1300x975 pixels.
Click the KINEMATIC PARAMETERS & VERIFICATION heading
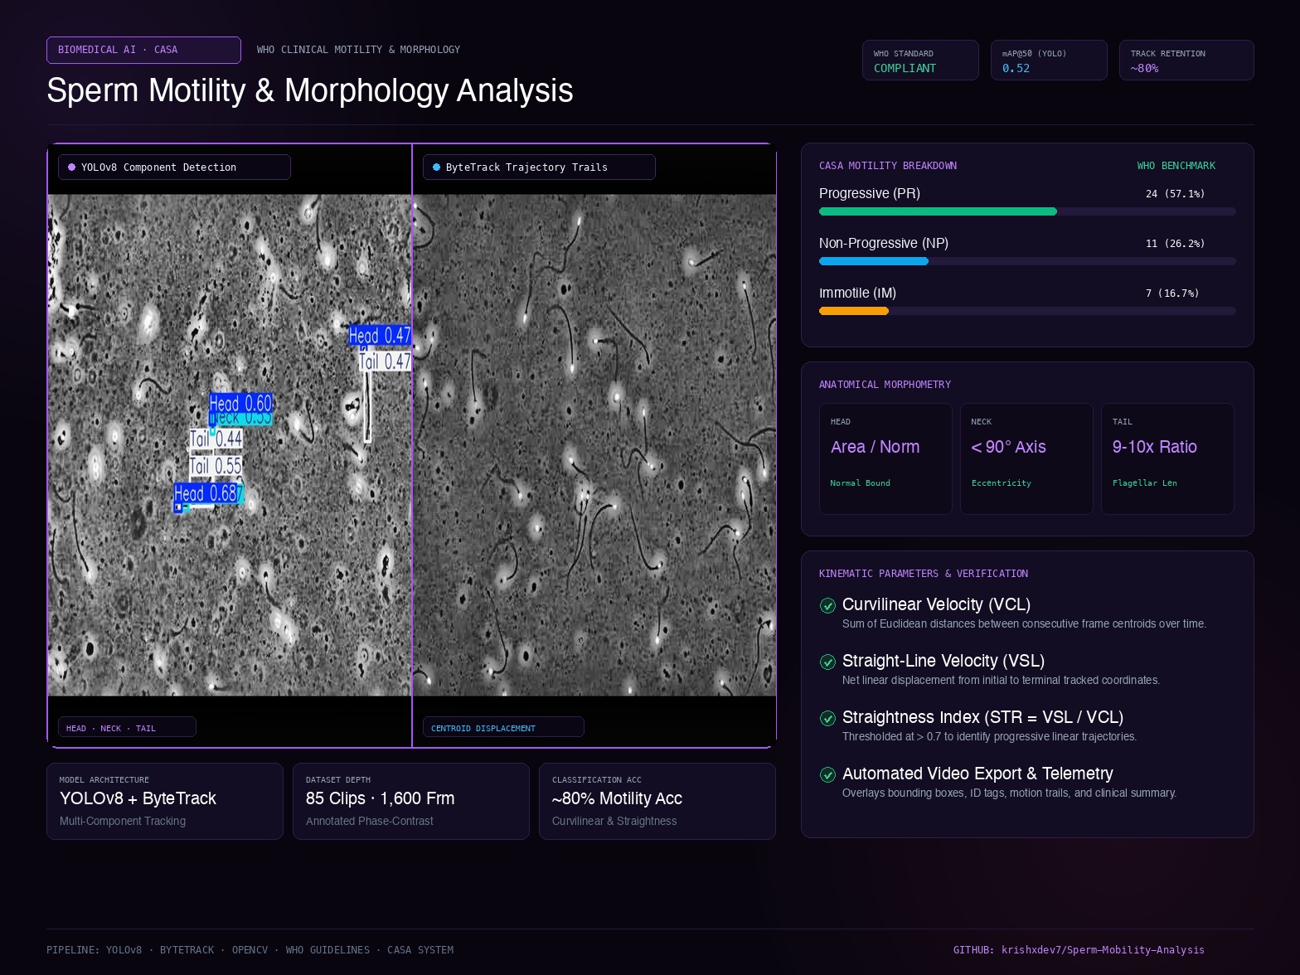click(x=924, y=574)
